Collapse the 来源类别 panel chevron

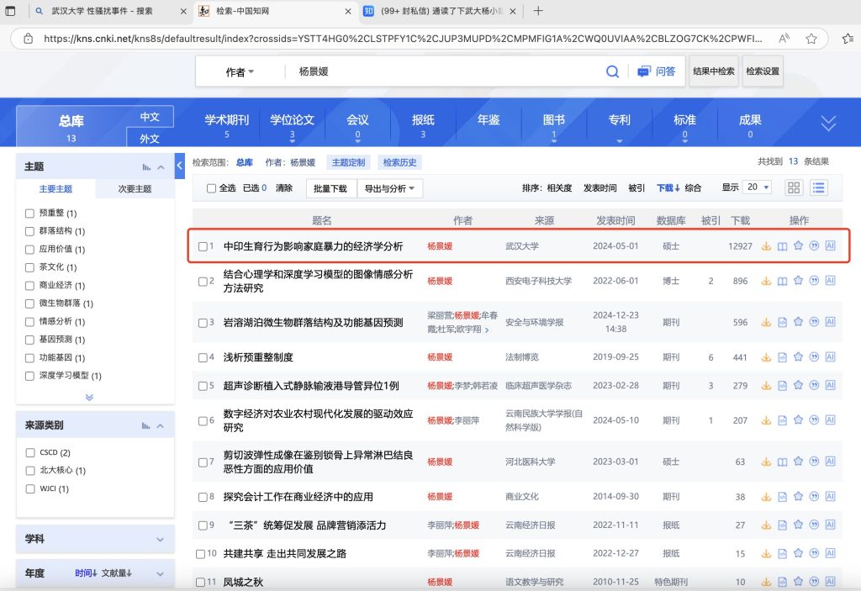[161, 425]
